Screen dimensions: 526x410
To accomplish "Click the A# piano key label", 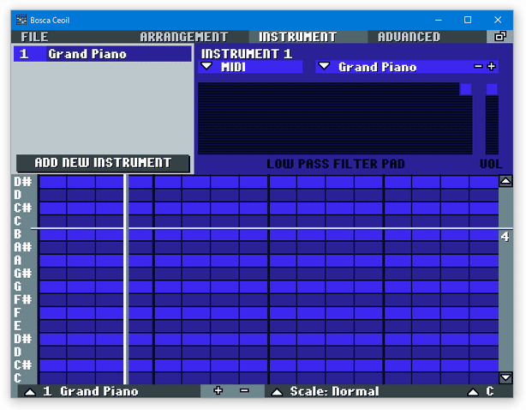I will (23, 247).
